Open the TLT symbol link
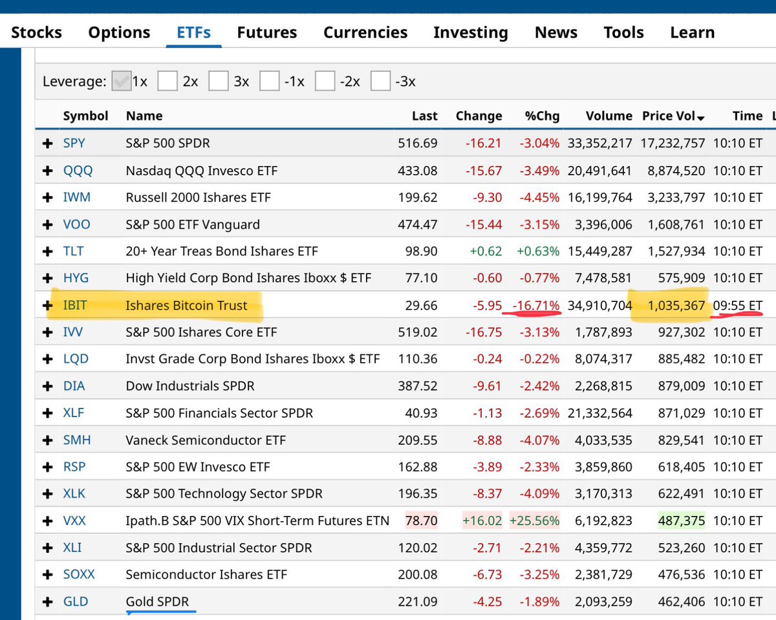This screenshot has height=620, width=776. click(73, 251)
